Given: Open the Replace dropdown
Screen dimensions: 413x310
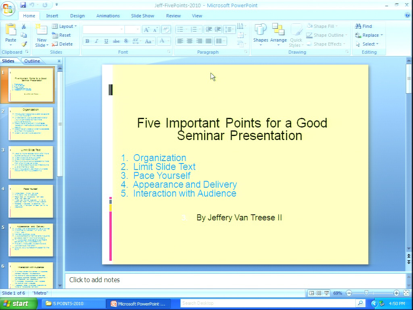Looking at the screenshot, I should (x=369, y=35).
